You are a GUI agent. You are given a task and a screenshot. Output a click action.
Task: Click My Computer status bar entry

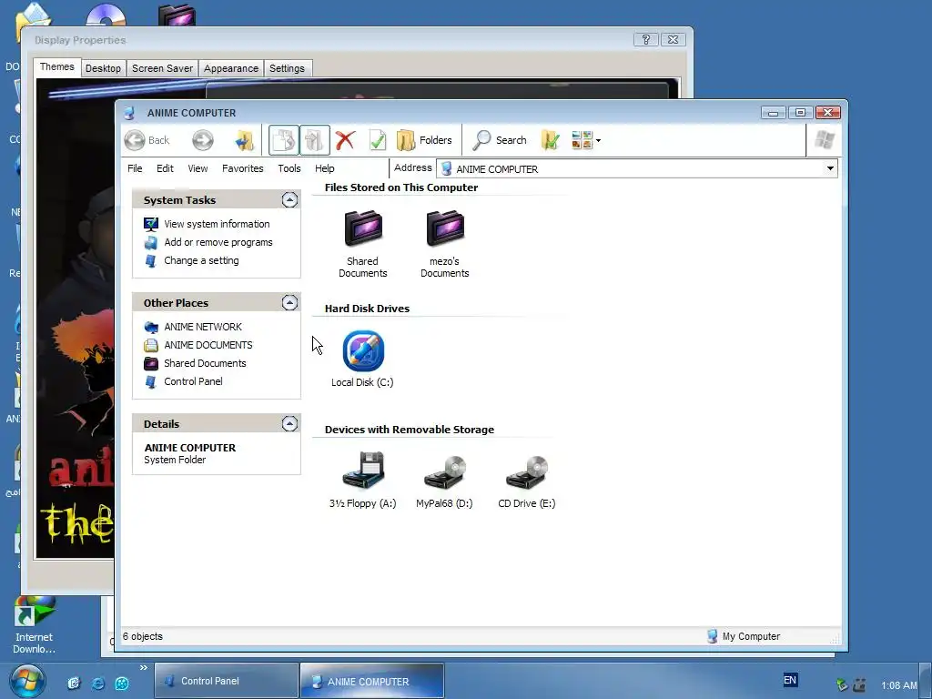(743, 636)
